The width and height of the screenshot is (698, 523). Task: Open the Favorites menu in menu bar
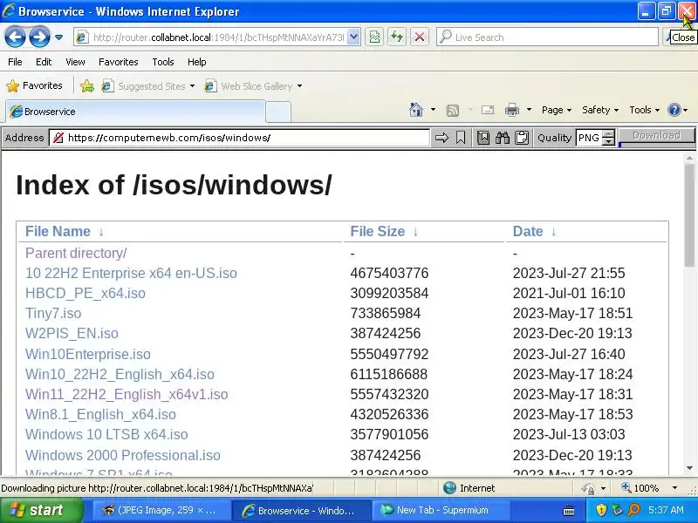119,62
